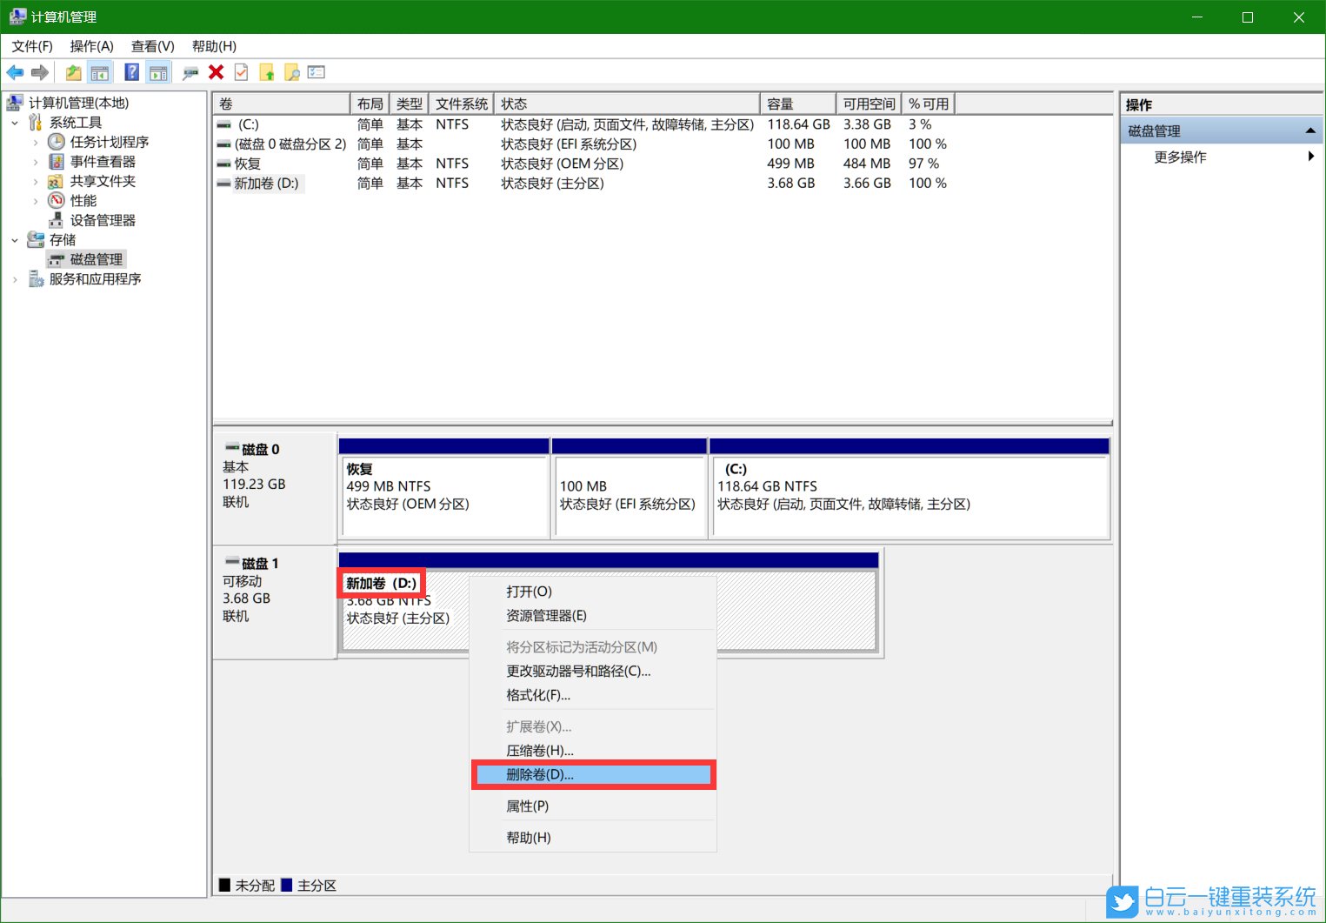Image resolution: width=1326 pixels, height=923 pixels.
Task: Click the back navigation arrow in the toolbar
Action: tap(15, 72)
